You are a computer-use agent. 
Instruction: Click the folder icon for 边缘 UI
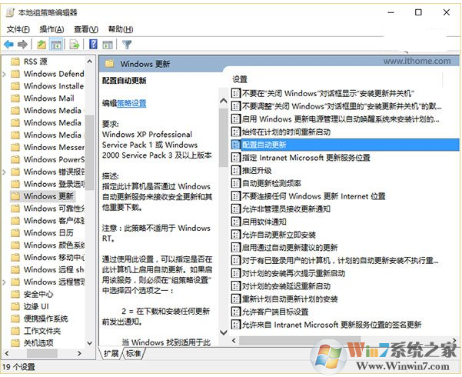coord(15,306)
